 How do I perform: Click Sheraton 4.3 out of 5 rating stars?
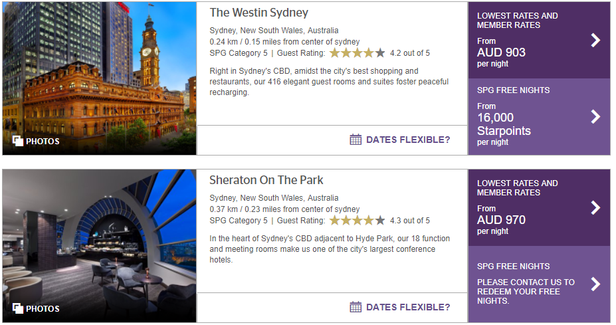point(357,221)
